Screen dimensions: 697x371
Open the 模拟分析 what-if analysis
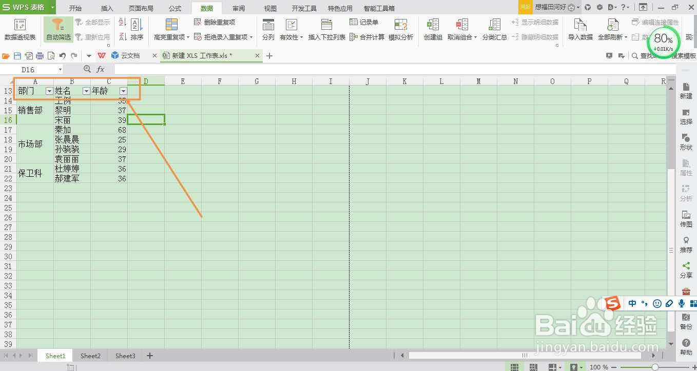point(401,30)
